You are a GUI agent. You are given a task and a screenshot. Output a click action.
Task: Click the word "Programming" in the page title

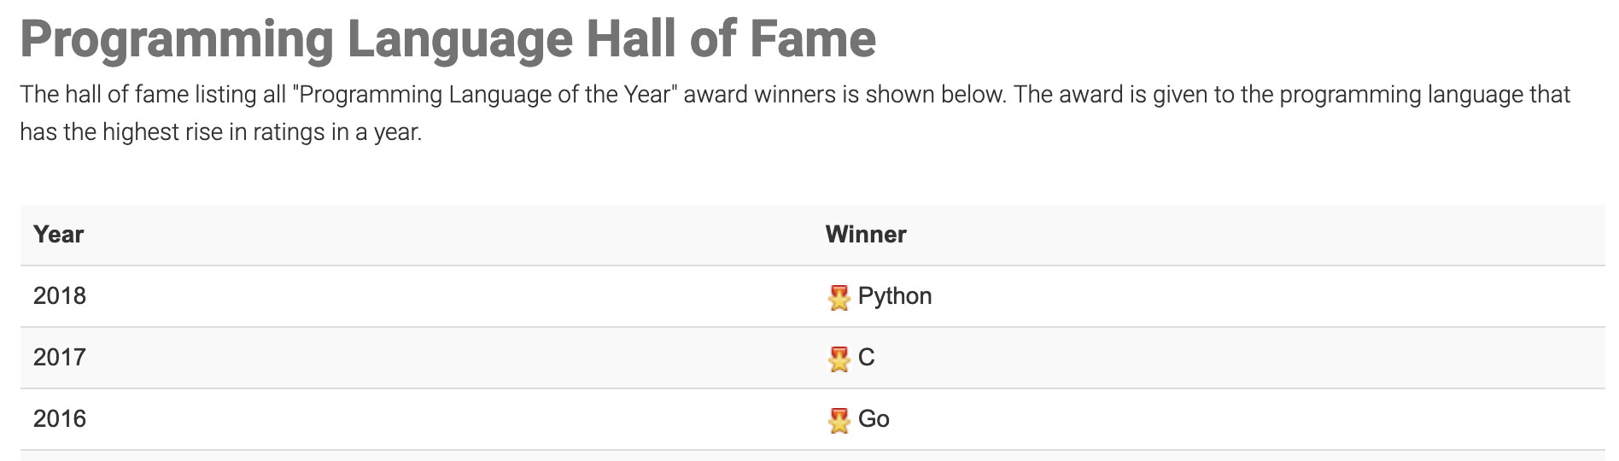176,39
